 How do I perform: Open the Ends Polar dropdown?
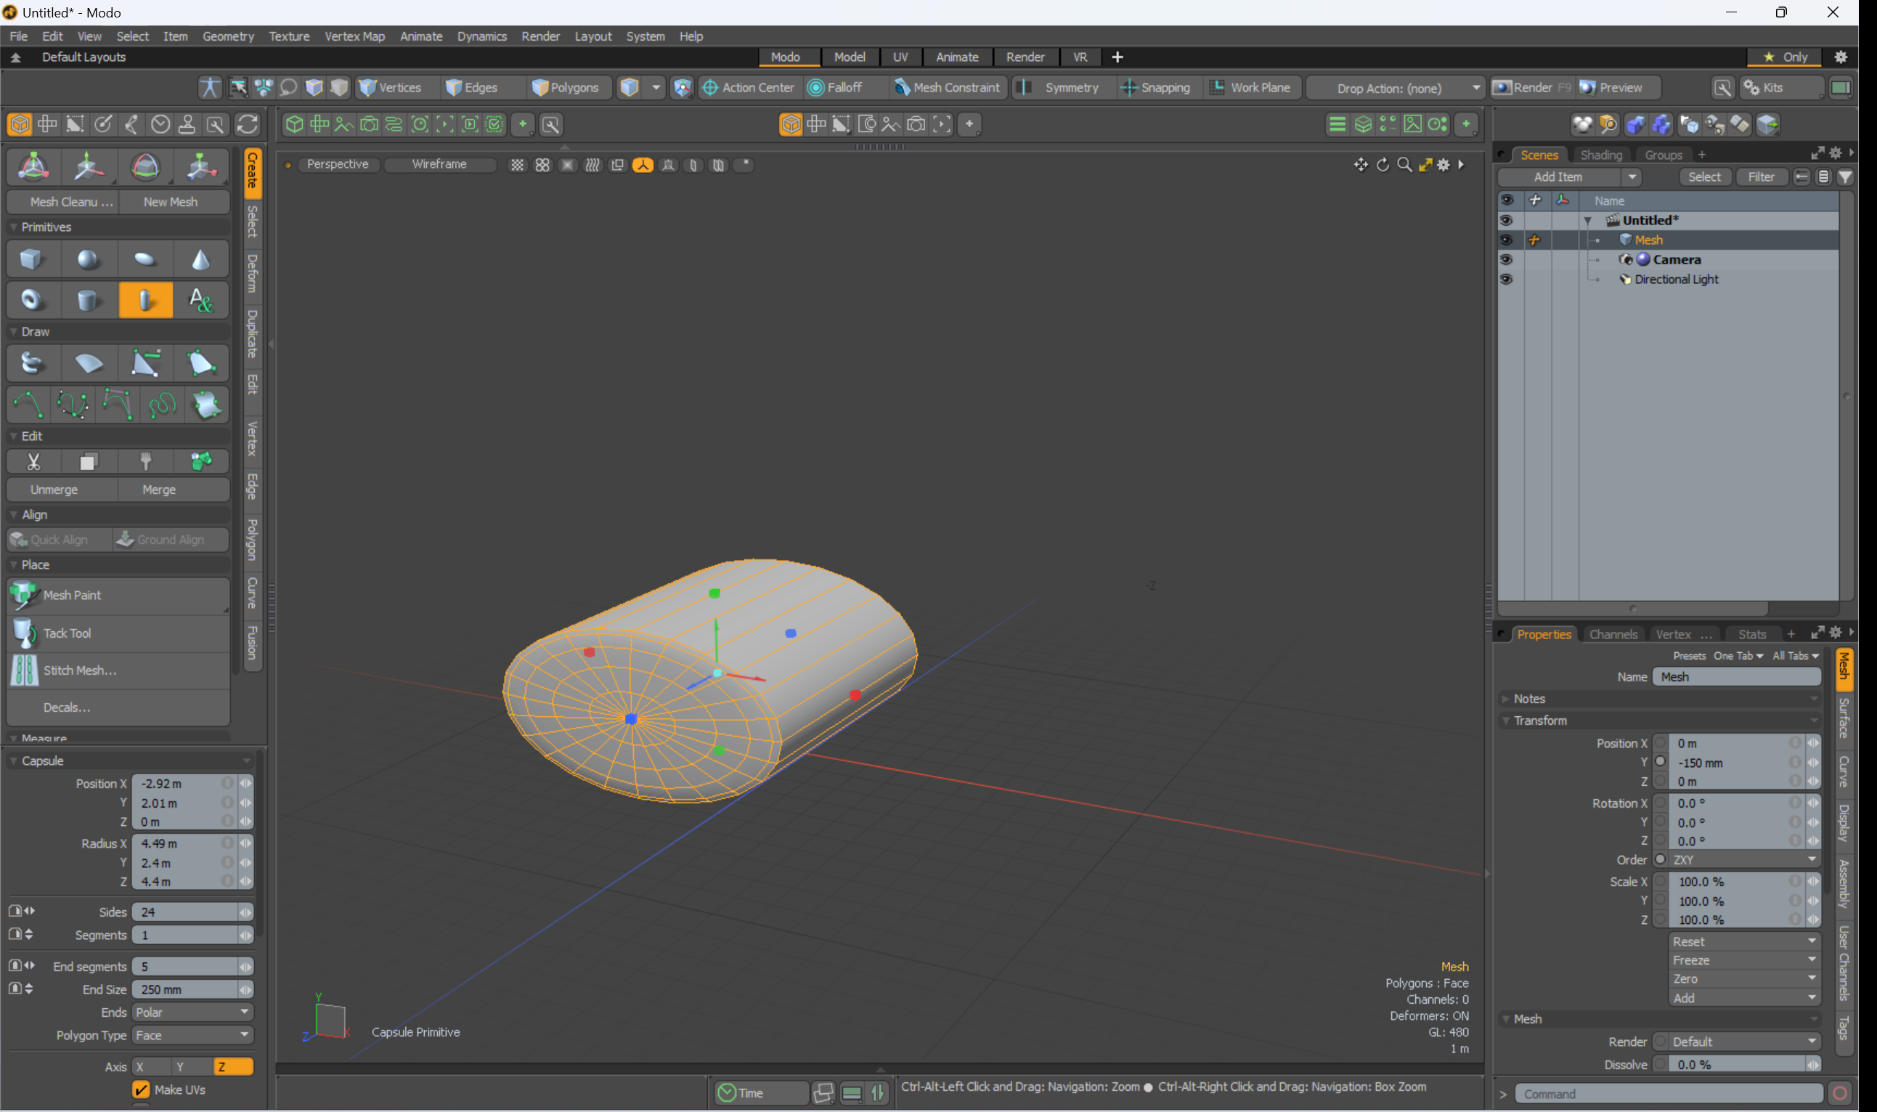coord(192,1012)
